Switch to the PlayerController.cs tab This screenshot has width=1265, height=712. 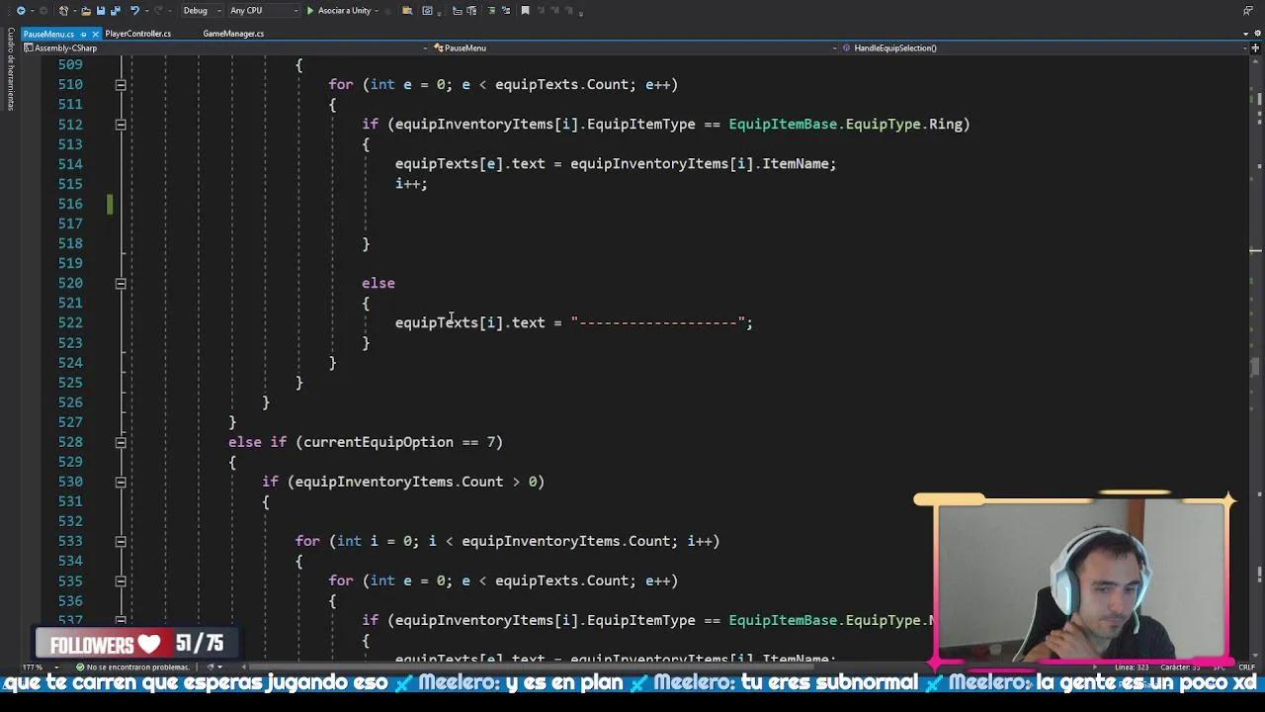(x=138, y=34)
